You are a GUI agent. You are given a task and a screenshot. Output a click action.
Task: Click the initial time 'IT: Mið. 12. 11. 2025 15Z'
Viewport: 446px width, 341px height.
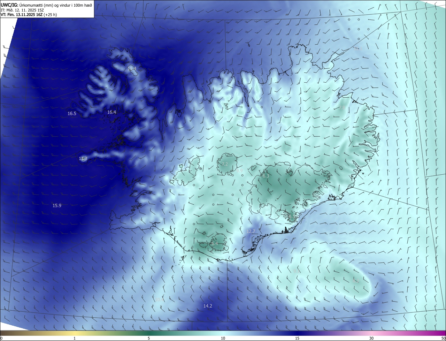pos(22,10)
